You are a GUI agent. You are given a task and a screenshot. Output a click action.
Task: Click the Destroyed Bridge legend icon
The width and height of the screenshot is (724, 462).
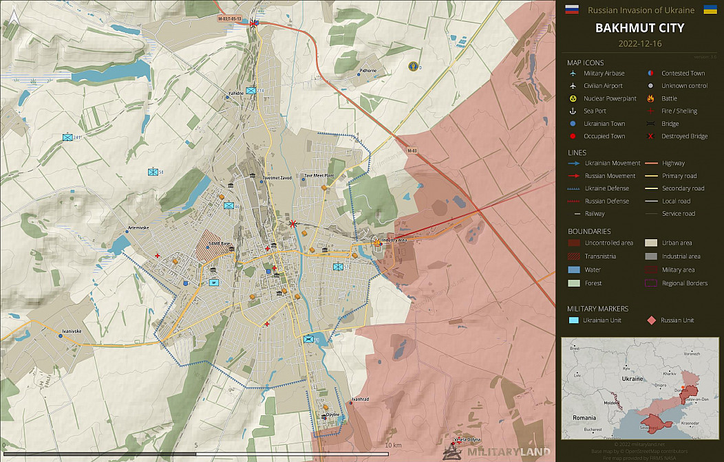pyautogui.click(x=650, y=137)
